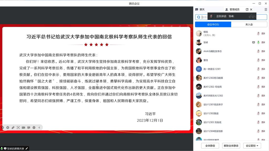Toggle camera for 杨锐
The image size is (269, 151).
[x=263, y=33]
